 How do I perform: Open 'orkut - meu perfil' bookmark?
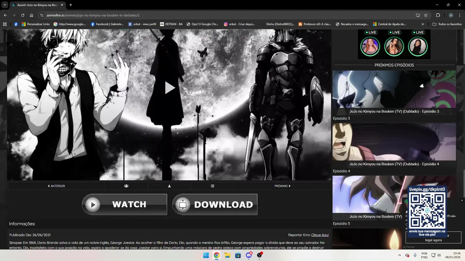pos(142,24)
